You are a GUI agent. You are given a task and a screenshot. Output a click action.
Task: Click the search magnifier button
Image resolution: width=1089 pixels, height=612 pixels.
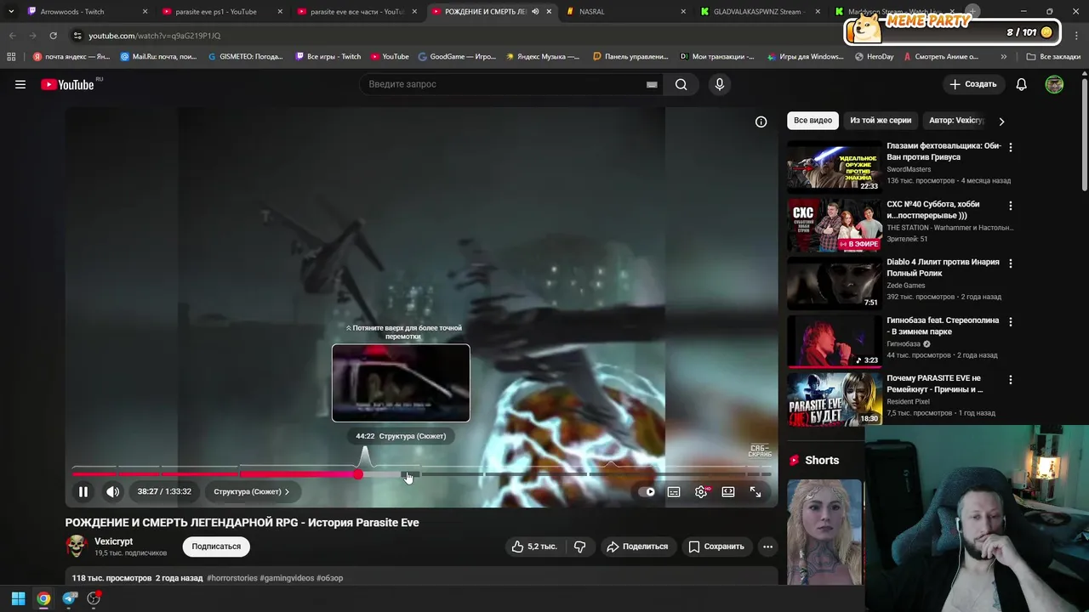coord(681,84)
